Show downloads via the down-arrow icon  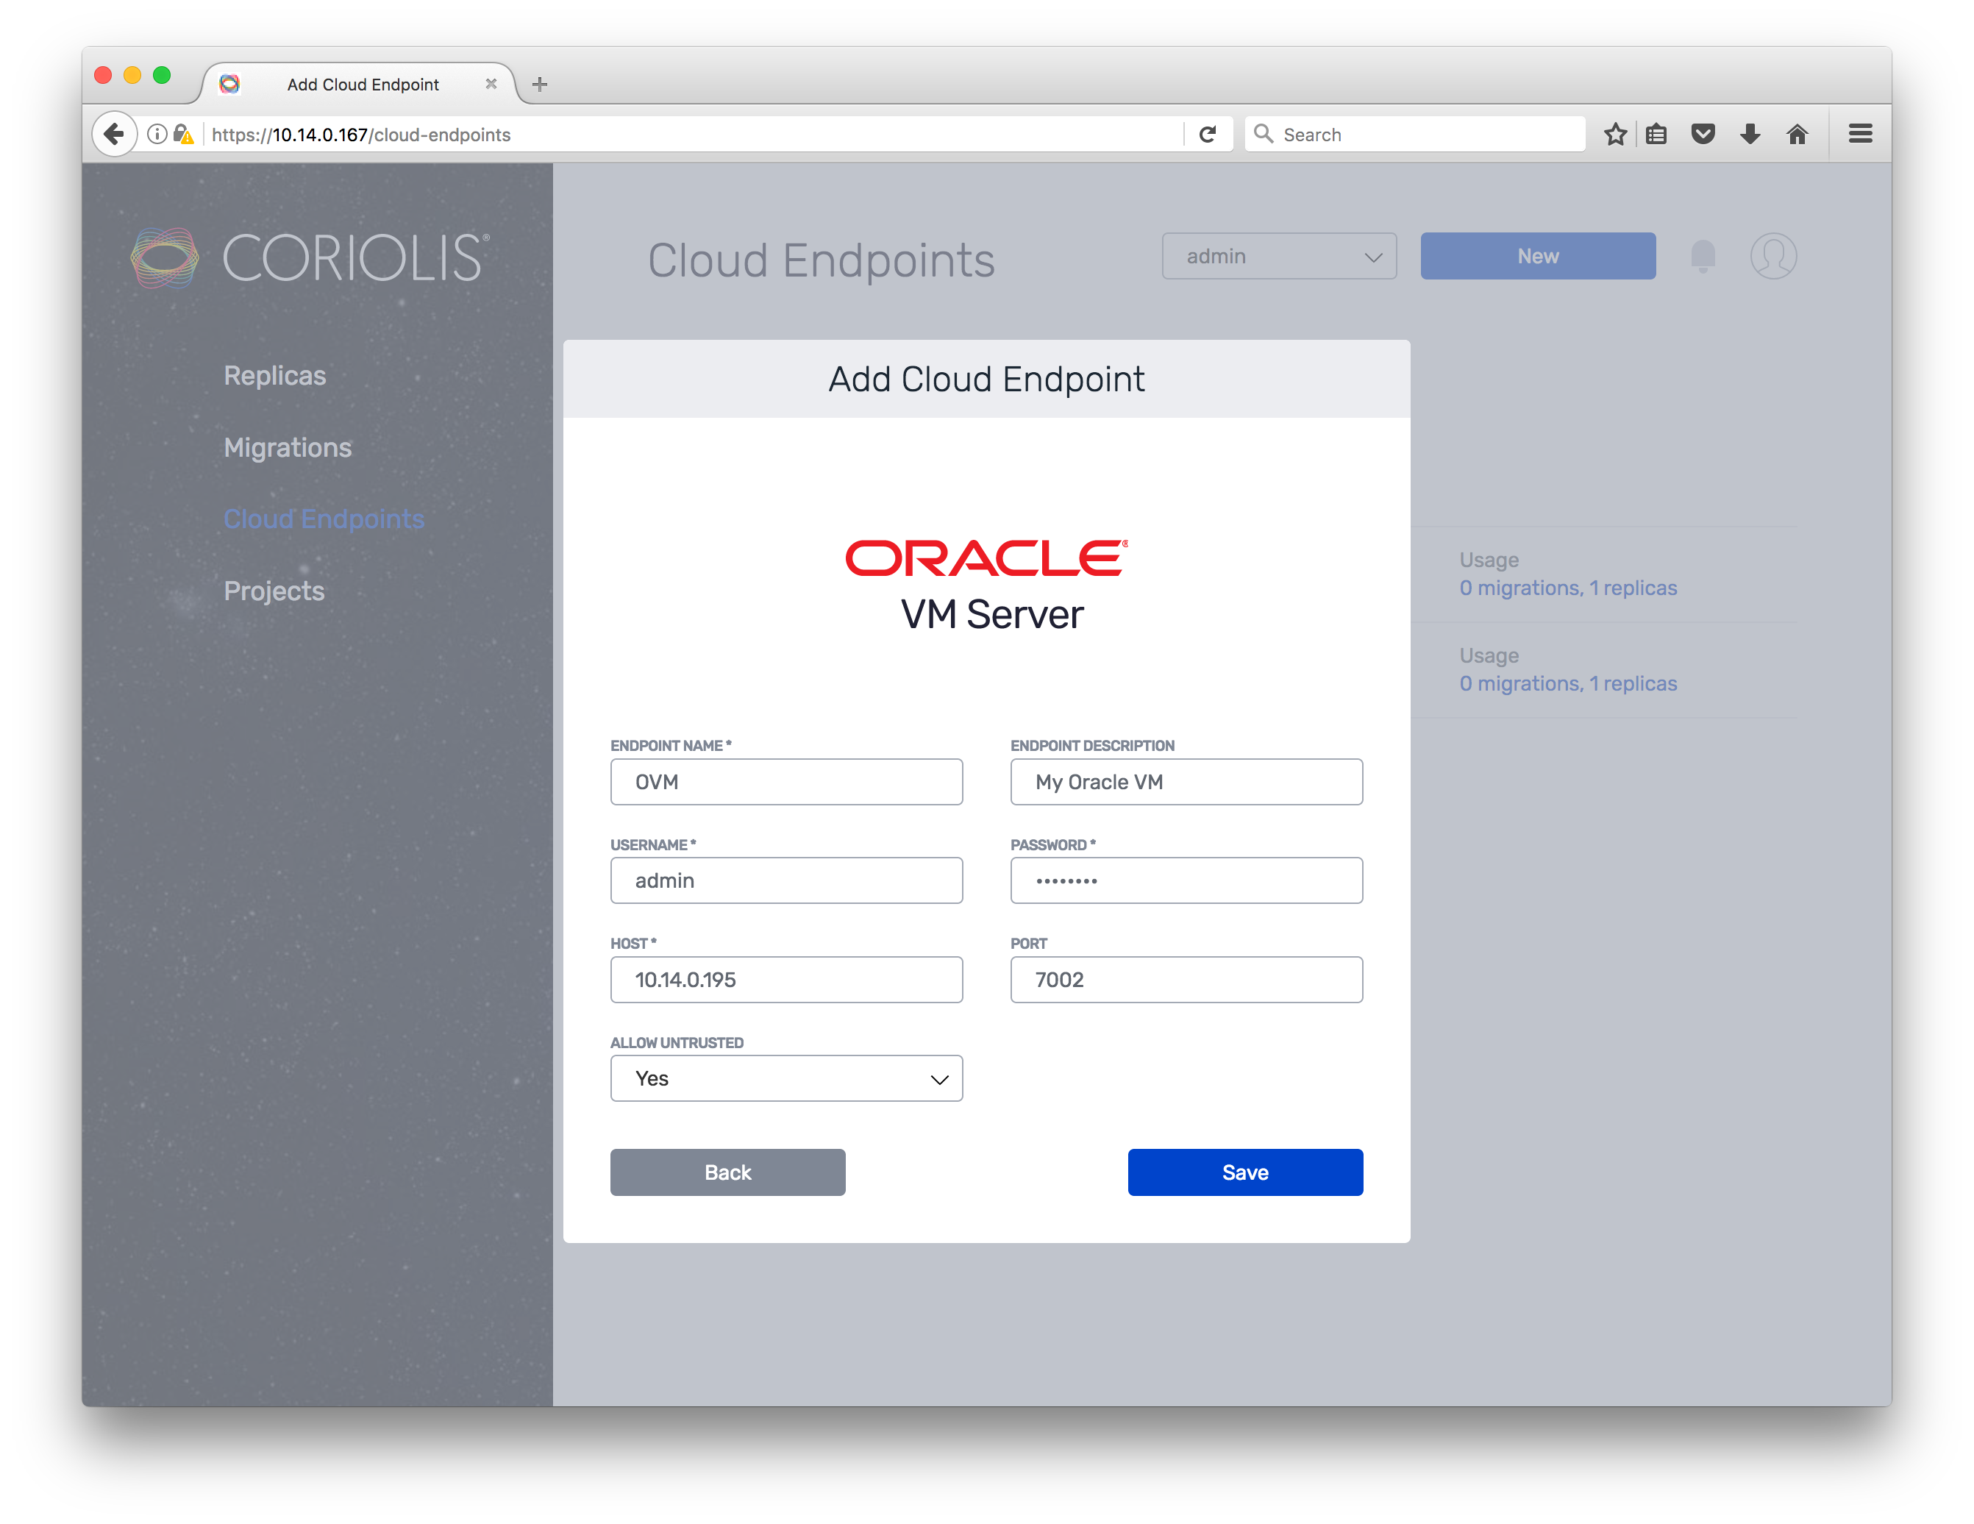click(1750, 135)
